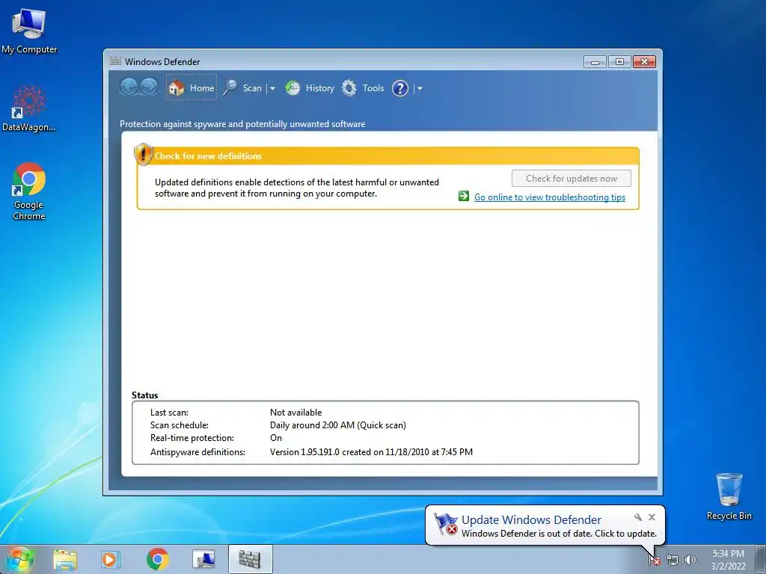The width and height of the screenshot is (766, 574).
Task: Click the 'Real-time protection:' label
Action: 192,438
